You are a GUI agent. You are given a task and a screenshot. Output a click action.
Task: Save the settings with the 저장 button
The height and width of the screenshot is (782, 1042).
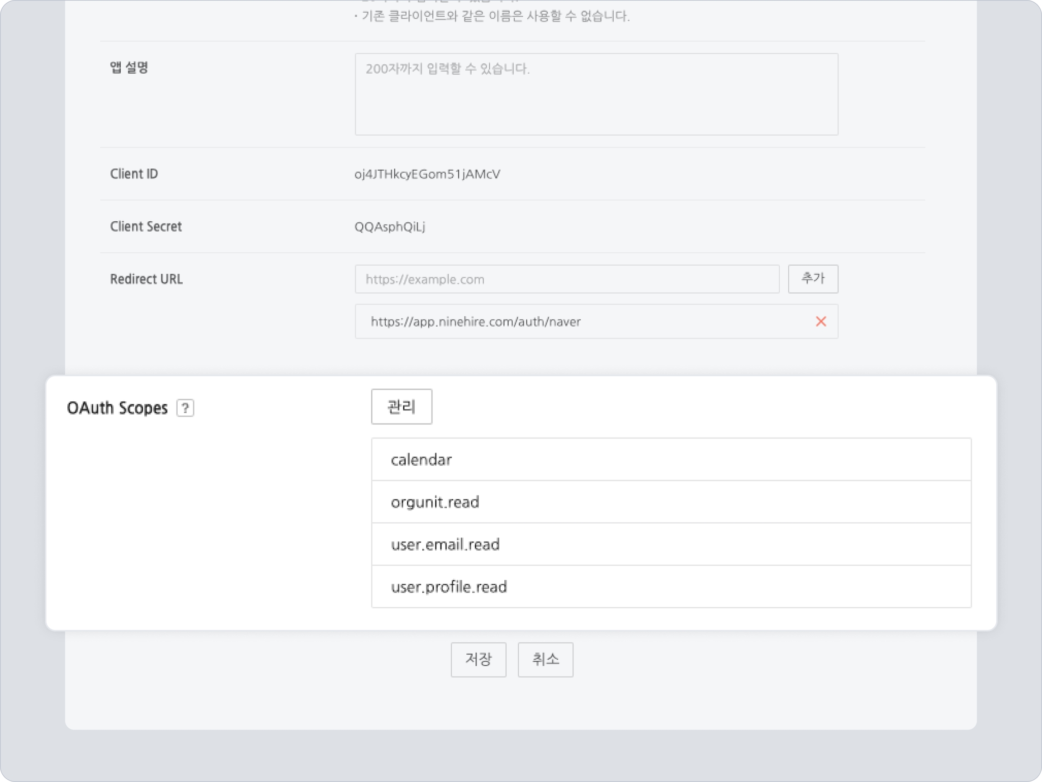[x=478, y=659]
